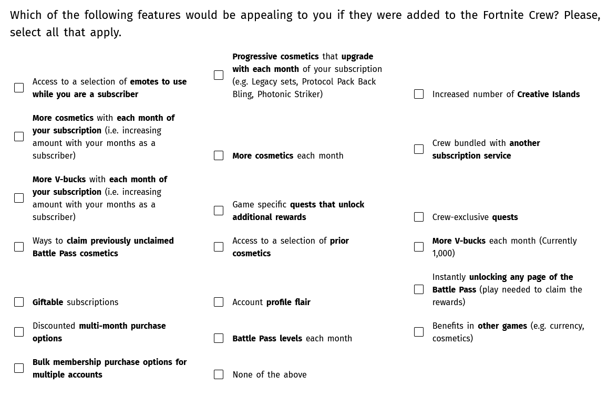
Task: Select the Account profile flair option
Action: (x=219, y=302)
